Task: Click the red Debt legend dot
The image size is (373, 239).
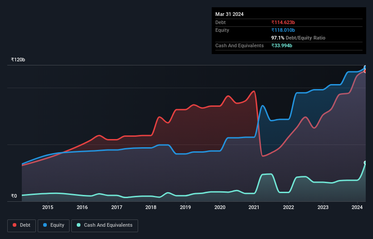Action: (15, 225)
